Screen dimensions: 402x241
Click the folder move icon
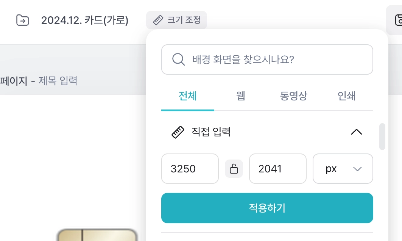coord(23,20)
